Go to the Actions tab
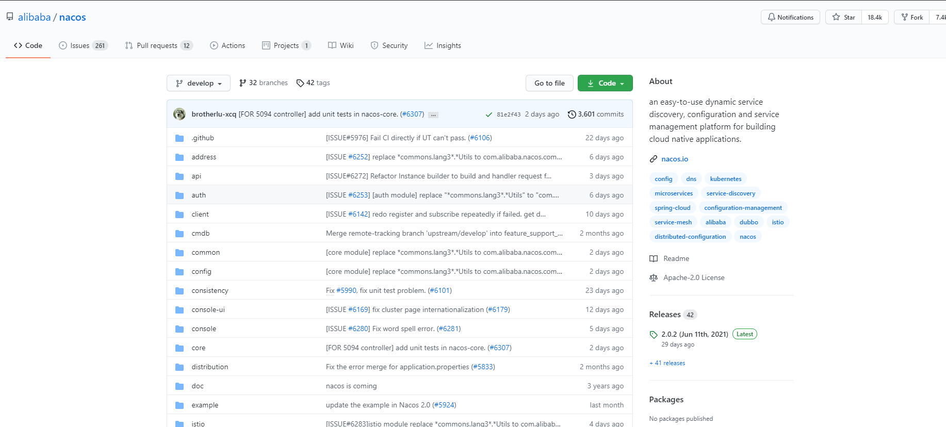Screen dimensions: 946x427 click(x=227, y=45)
